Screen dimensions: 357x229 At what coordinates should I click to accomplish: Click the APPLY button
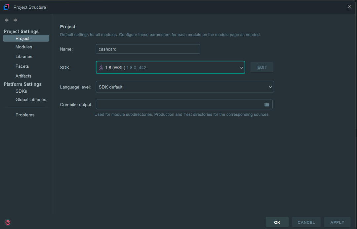[x=337, y=222]
